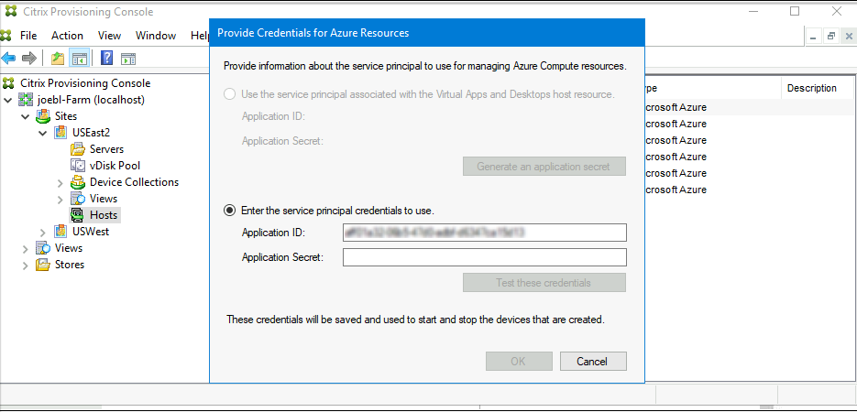Click the Servers folder icon in tree
The width and height of the screenshot is (857, 412).
pos(78,149)
